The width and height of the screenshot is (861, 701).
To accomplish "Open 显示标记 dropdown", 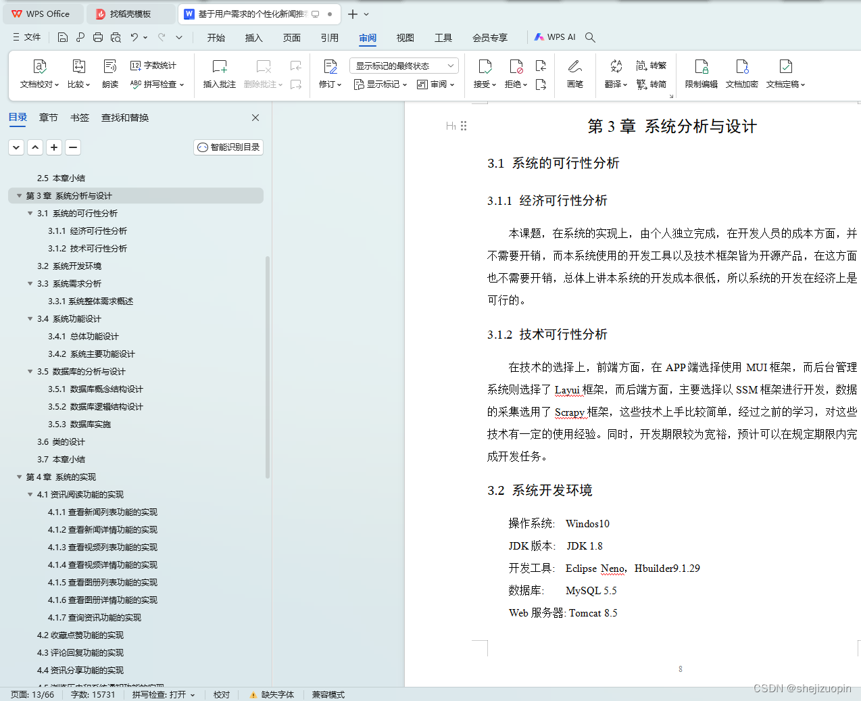I will pos(380,84).
